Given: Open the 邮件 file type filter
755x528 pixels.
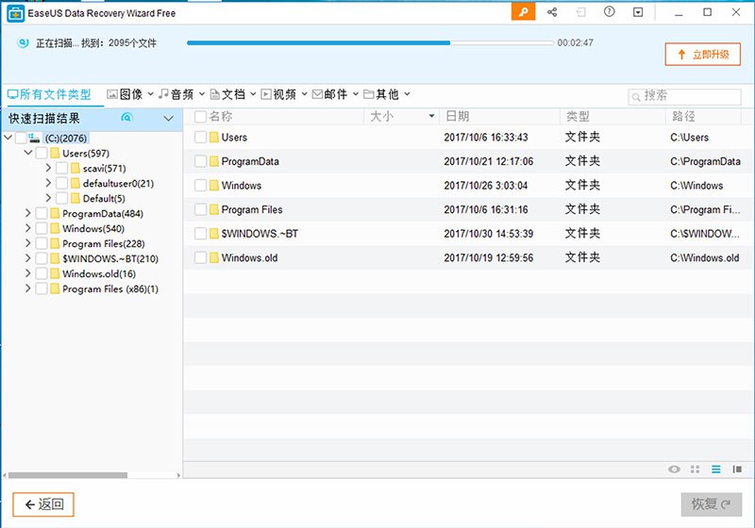Looking at the screenshot, I should [336, 94].
